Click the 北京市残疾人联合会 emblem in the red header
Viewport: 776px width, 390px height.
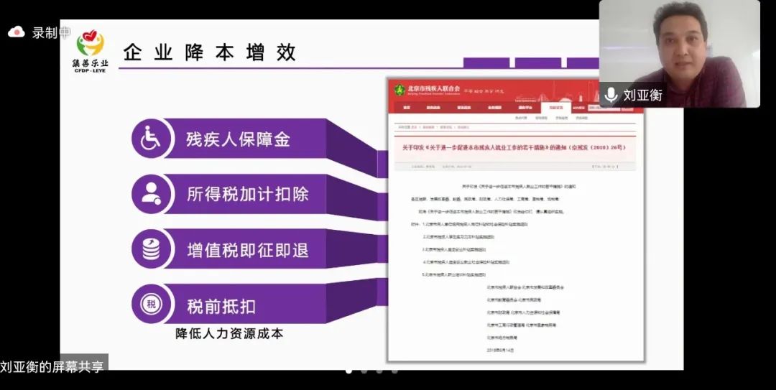[x=399, y=90]
